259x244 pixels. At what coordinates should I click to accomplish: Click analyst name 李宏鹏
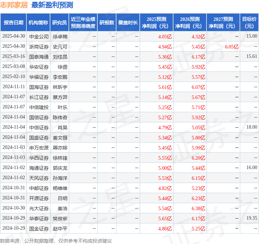coord(60,77)
